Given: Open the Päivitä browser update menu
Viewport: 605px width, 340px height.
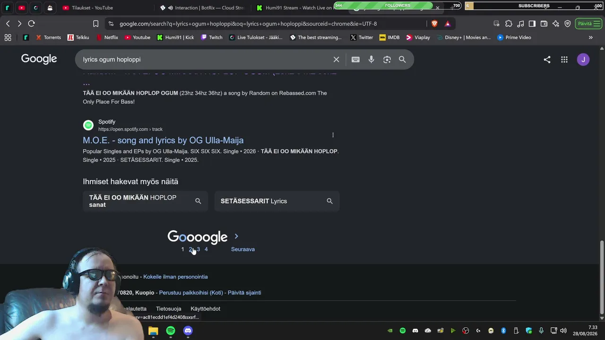Looking at the screenshot, I should (588, 24).
